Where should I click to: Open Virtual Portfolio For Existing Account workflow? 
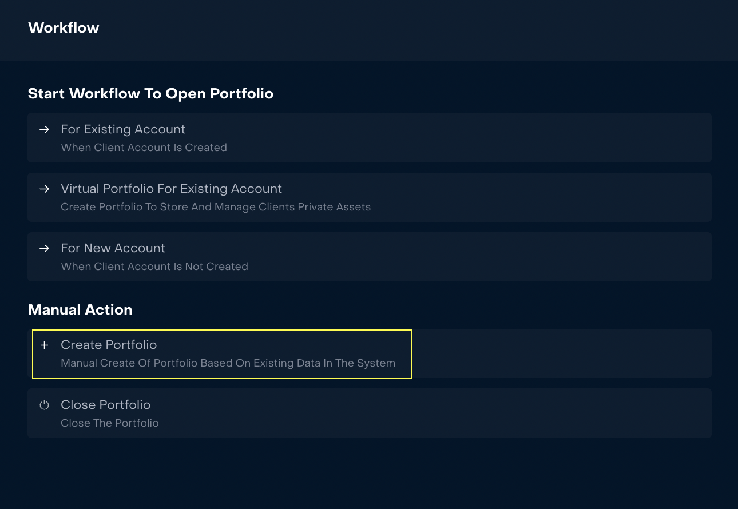tap(370, 197)
